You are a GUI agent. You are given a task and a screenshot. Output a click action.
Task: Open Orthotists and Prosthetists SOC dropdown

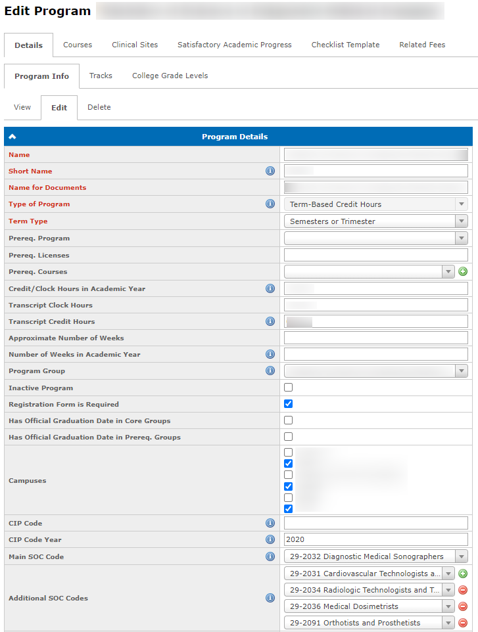click(x=370, y=623)
